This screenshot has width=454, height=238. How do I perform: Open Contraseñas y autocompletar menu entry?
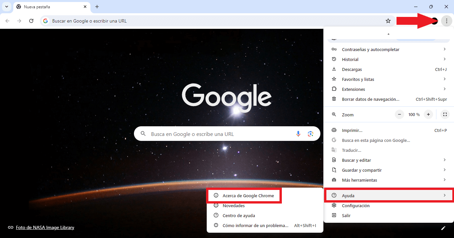pos(389,49)
